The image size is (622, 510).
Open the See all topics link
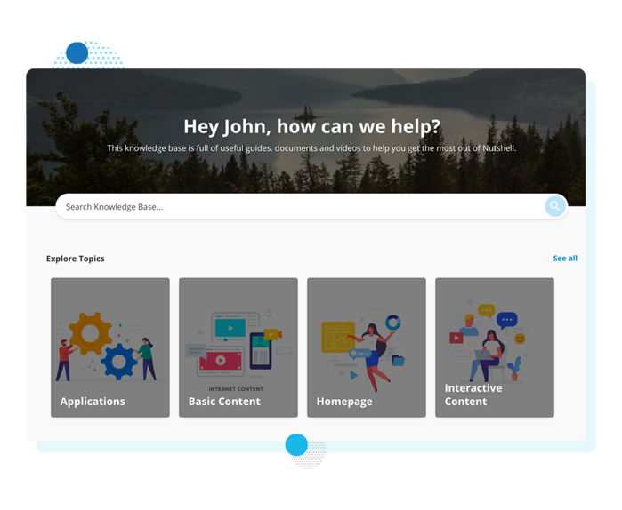(x=565, y=259)
